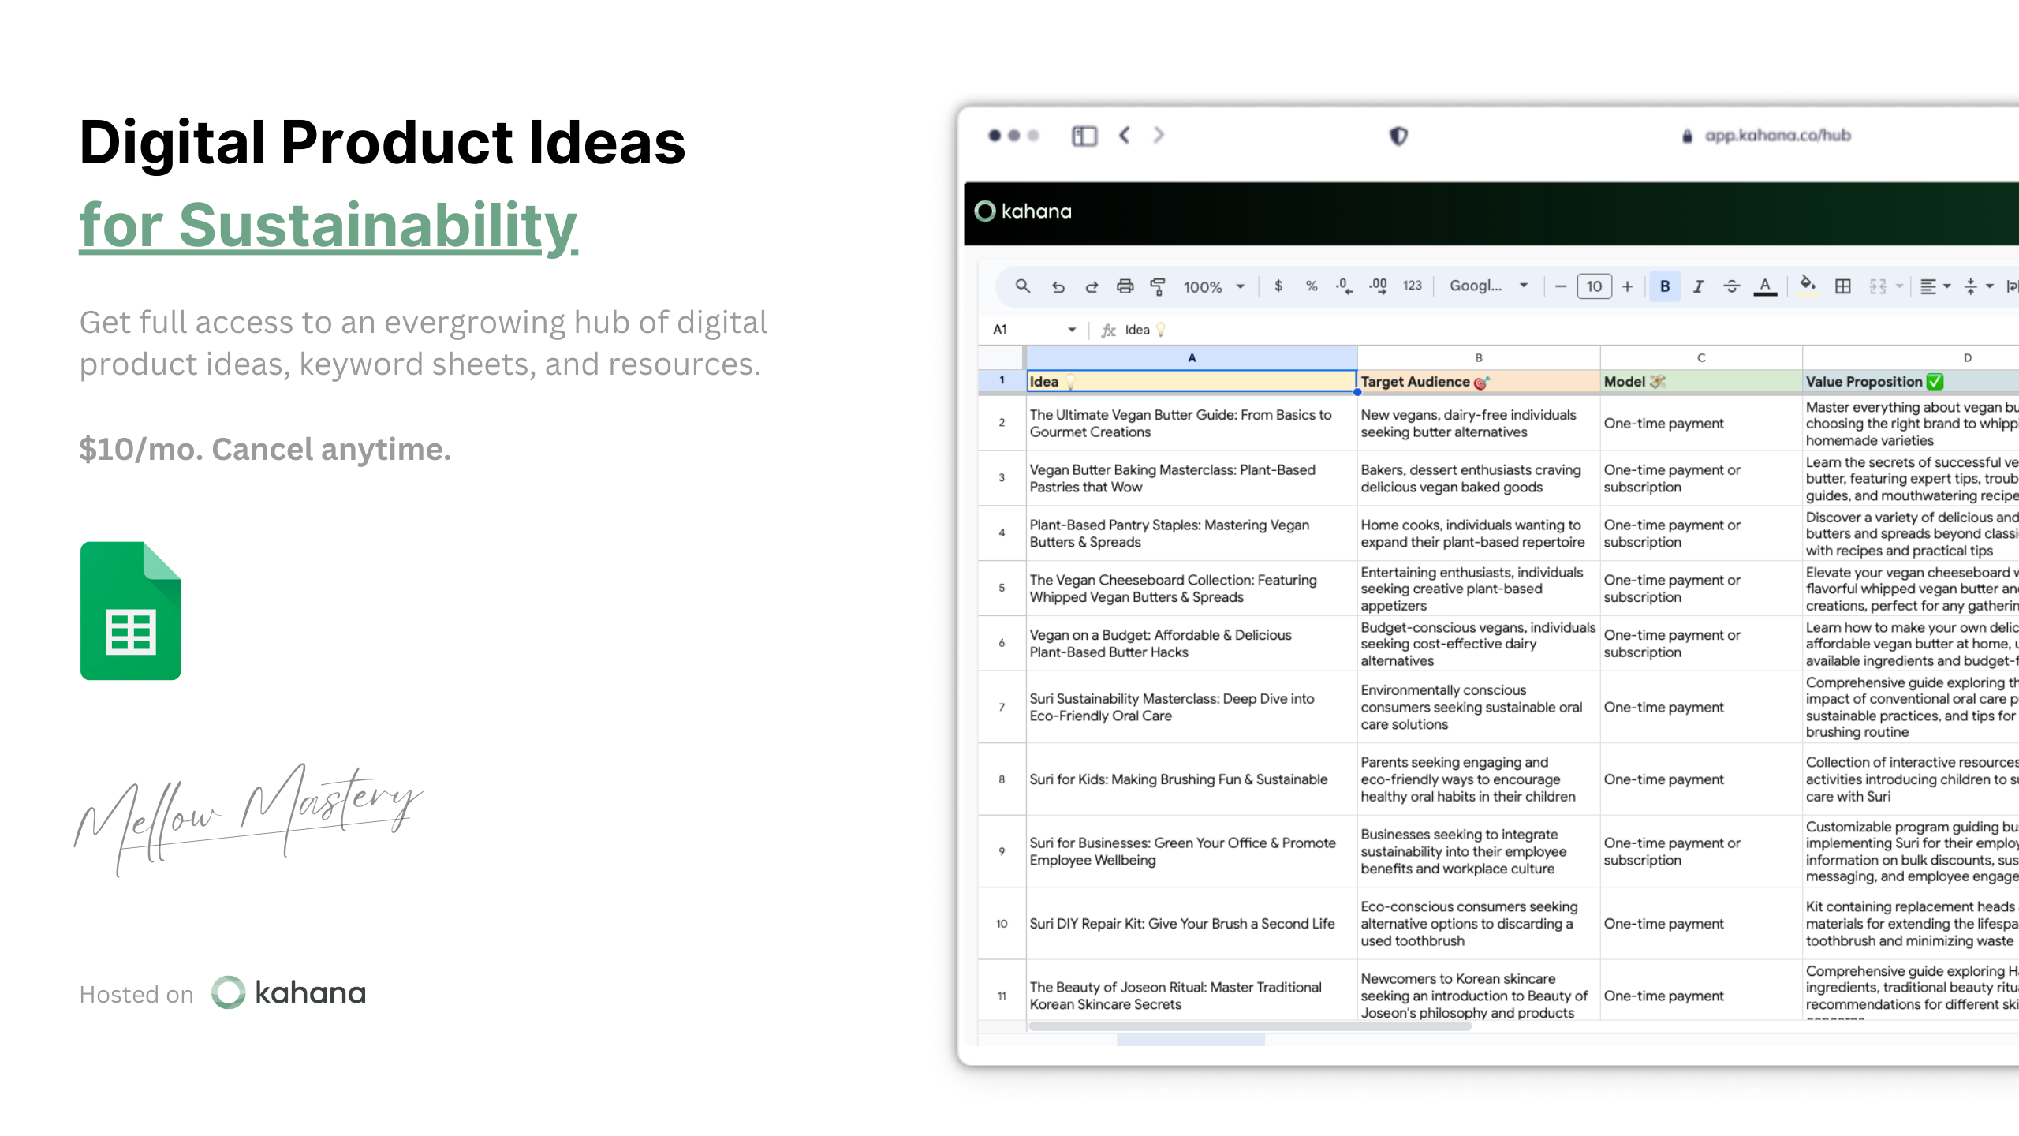
Task: Select 'Plant-Based Pantry Staples' cell
Action: click(x=1192, y=533)
